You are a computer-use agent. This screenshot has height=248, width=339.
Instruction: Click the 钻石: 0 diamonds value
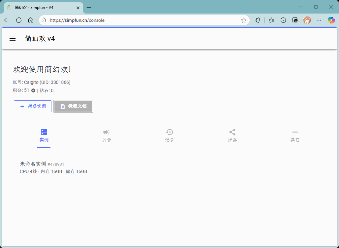[46, 90]
